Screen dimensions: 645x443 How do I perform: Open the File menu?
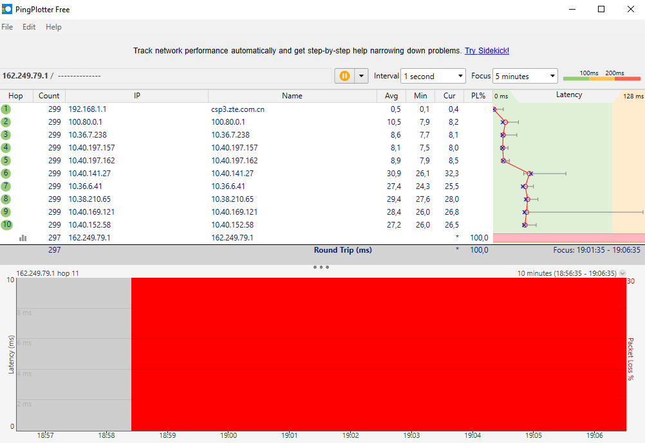pos(7,27)
